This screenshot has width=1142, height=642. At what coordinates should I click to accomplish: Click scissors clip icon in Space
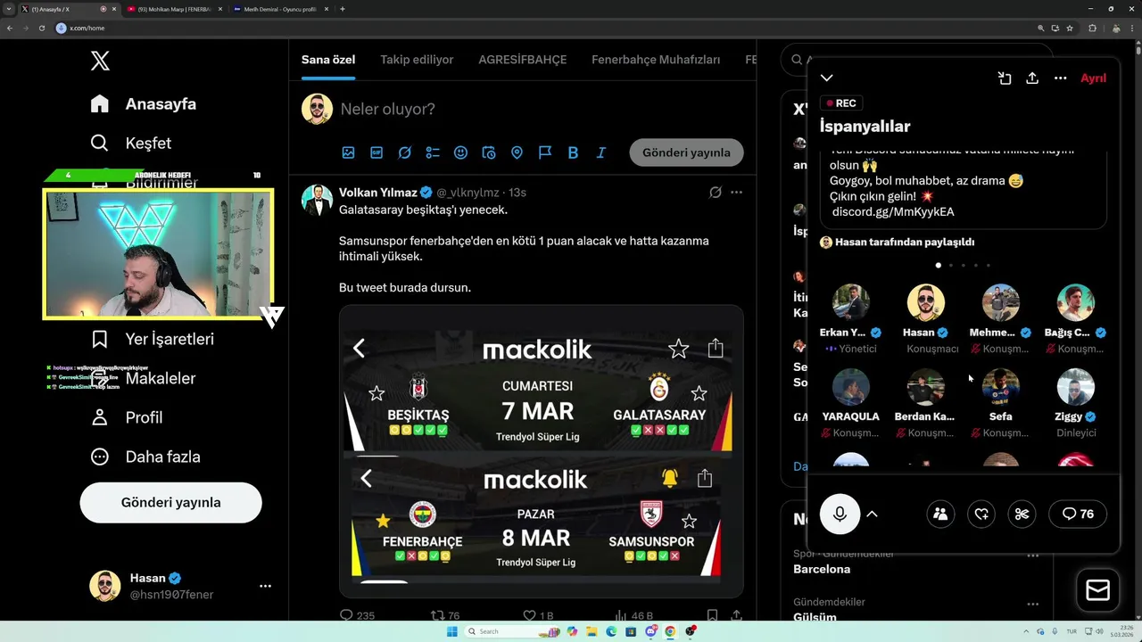point(1022,514)
